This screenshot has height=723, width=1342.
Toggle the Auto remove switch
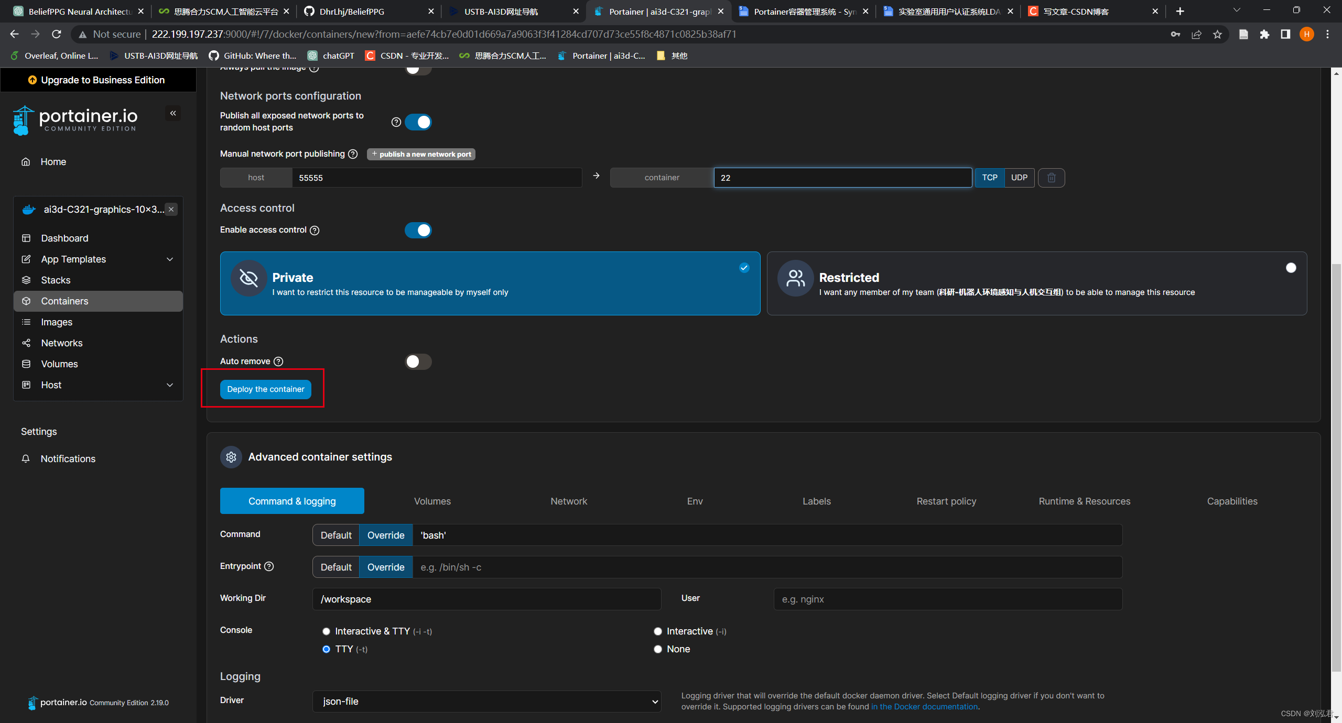[x=418, y=361]
